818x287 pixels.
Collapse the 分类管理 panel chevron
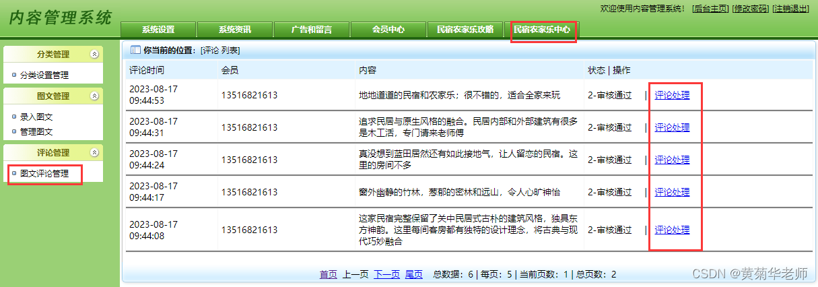point(95,55)
